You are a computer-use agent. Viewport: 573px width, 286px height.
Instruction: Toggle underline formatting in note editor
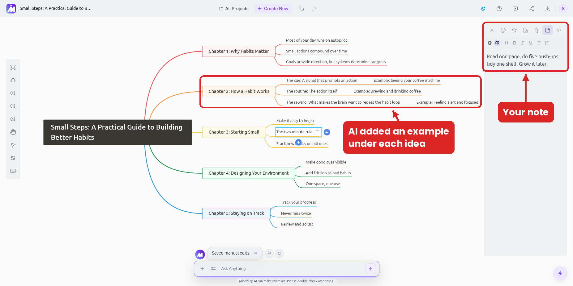click(x=531, y=43)
